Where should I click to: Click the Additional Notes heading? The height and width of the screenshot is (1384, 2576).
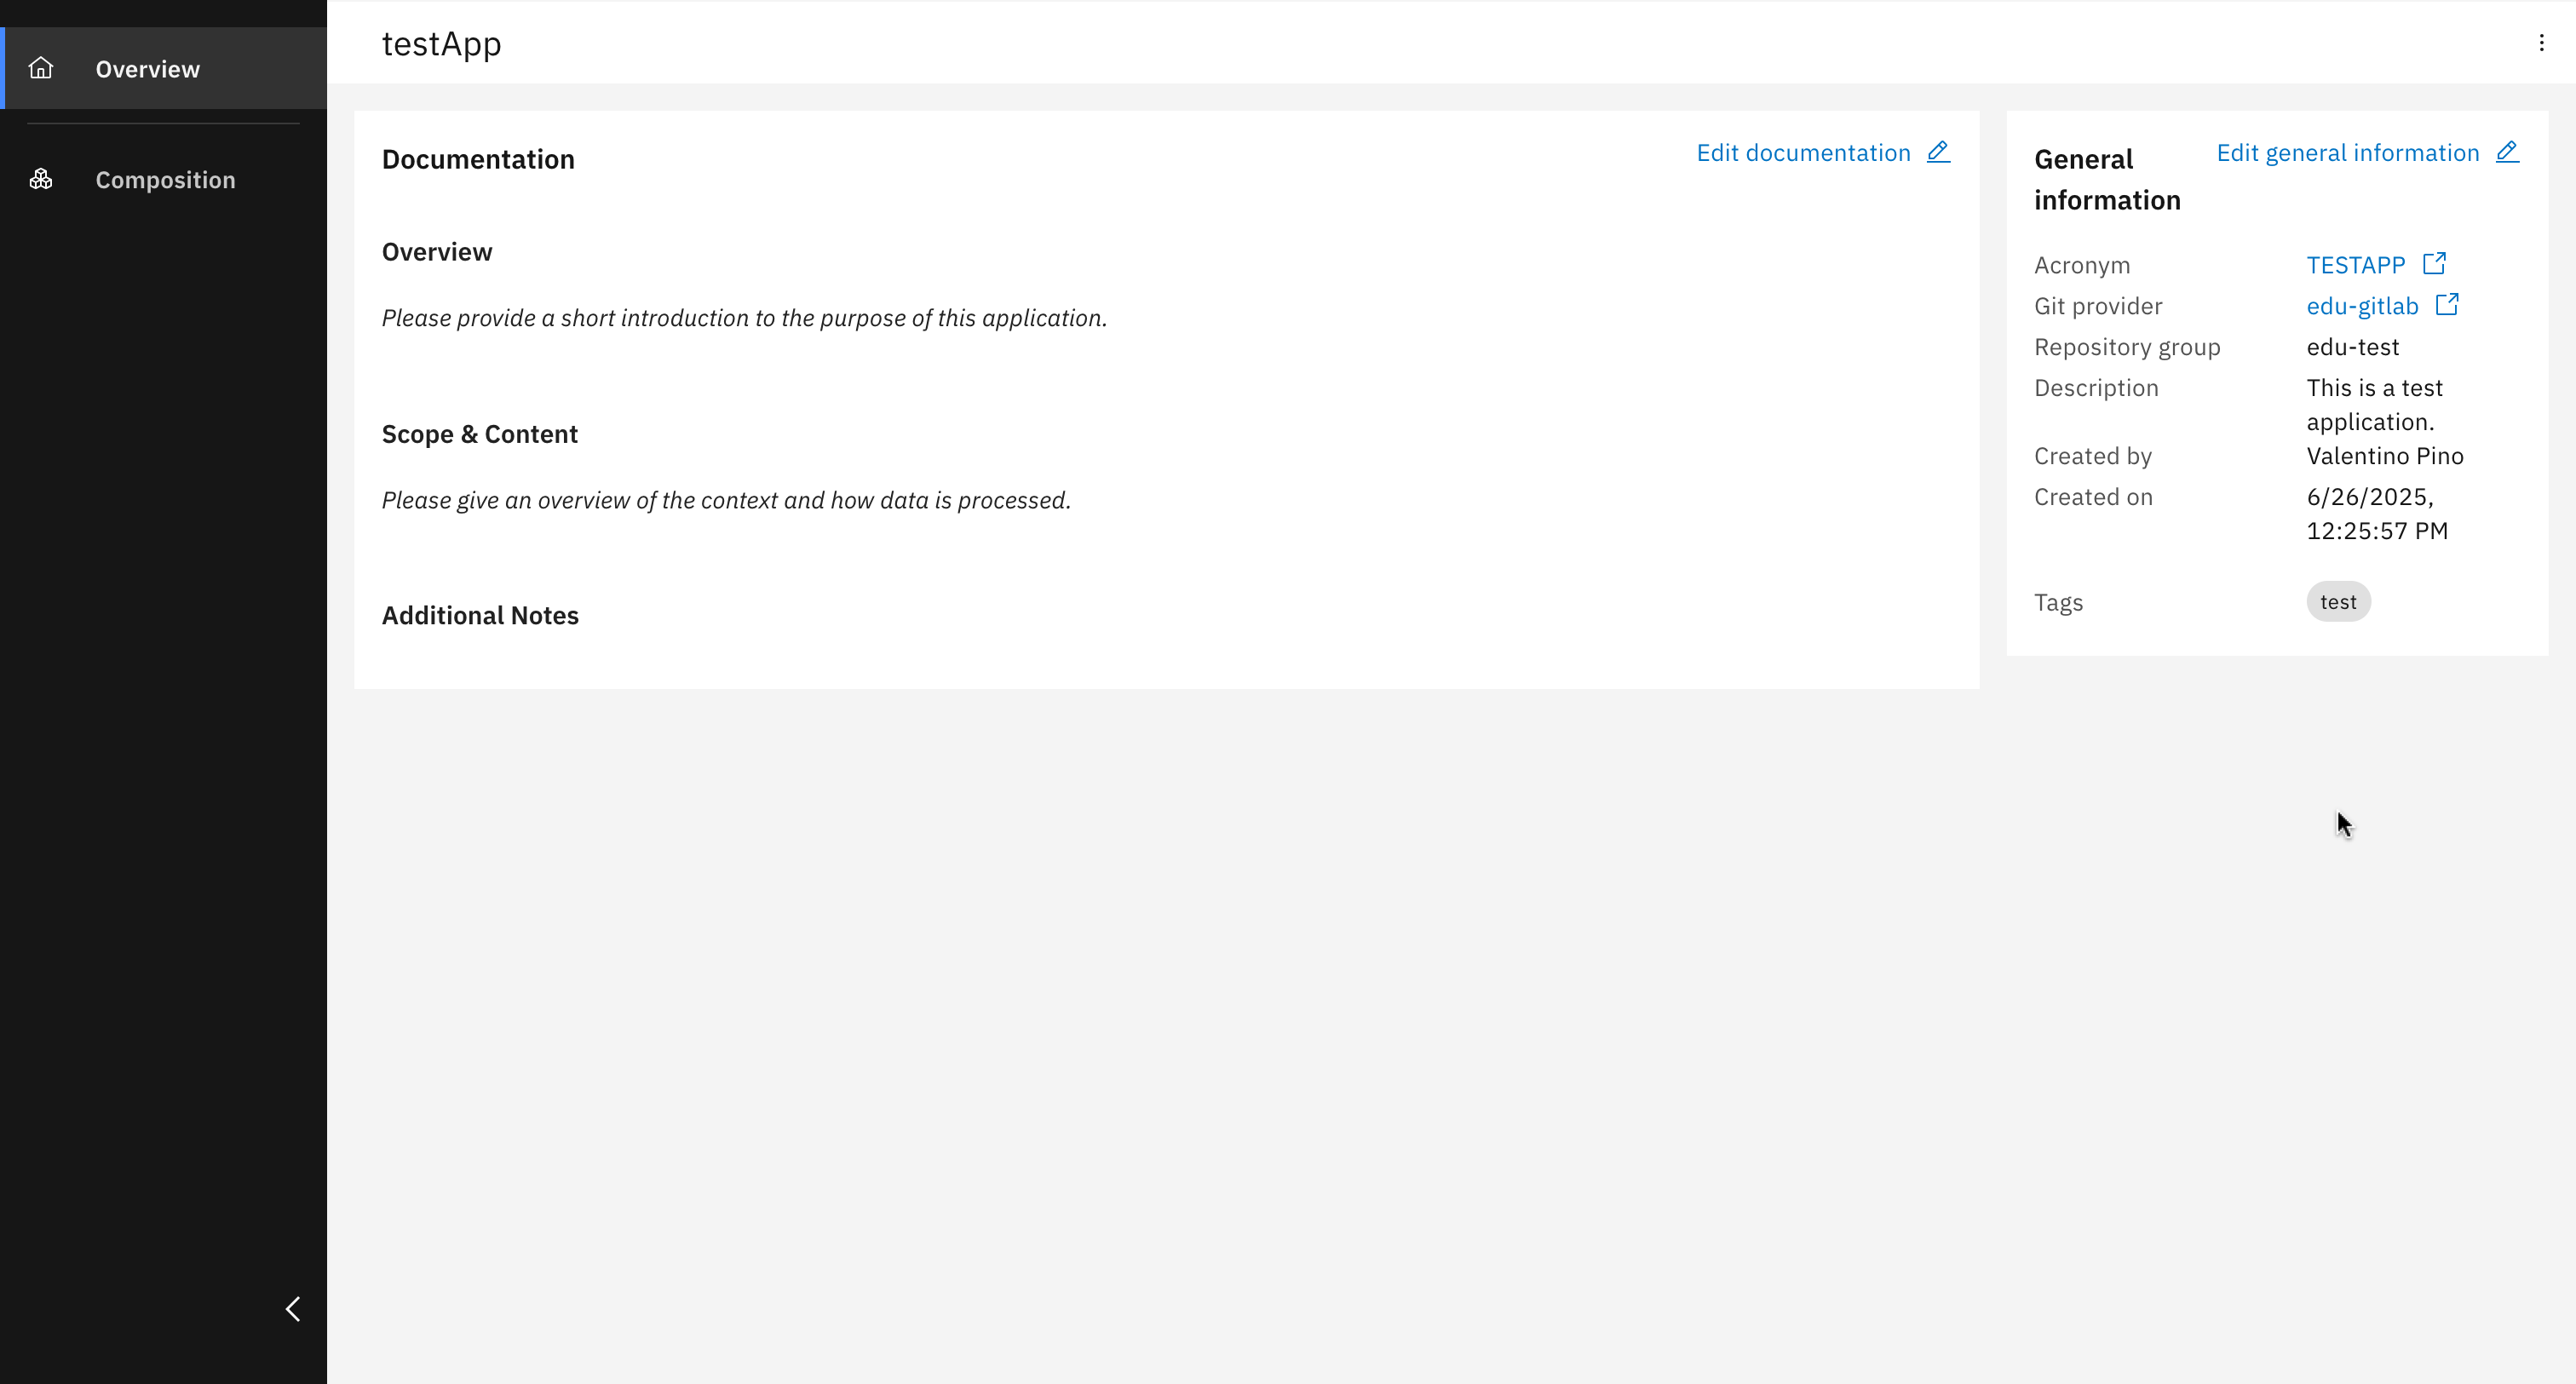click(x=480, y=615)
